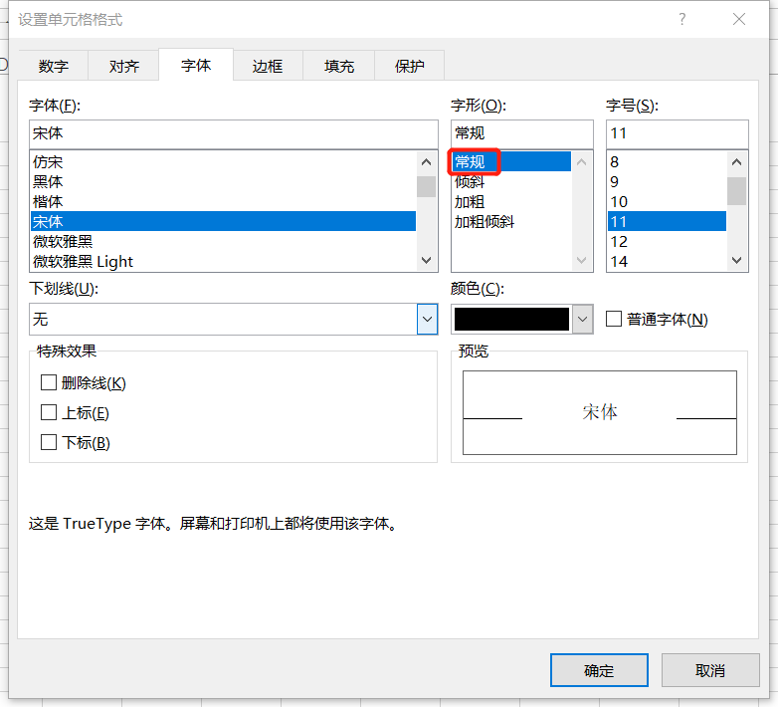Choose 加粗倾斜 font style

pos(511,221)
